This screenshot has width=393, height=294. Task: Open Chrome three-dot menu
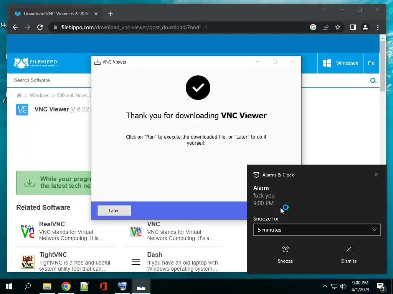[378, 27]
